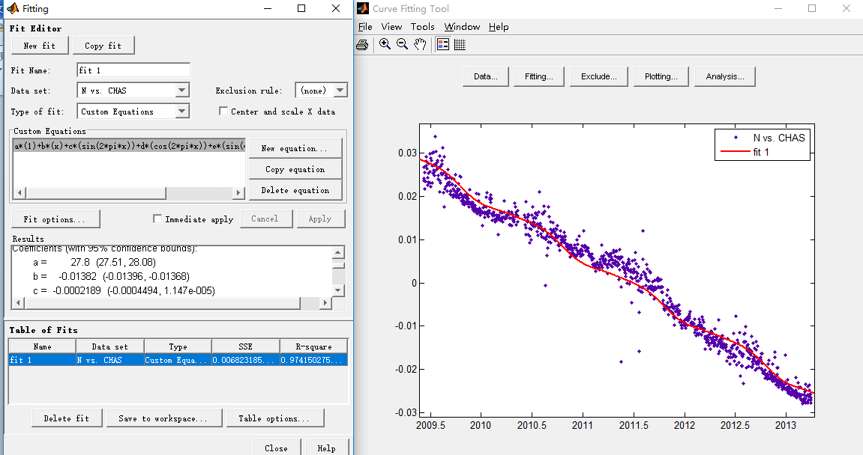Open the Type of fit dropdown
Viewport: 863px width, 455px height.
182,112
